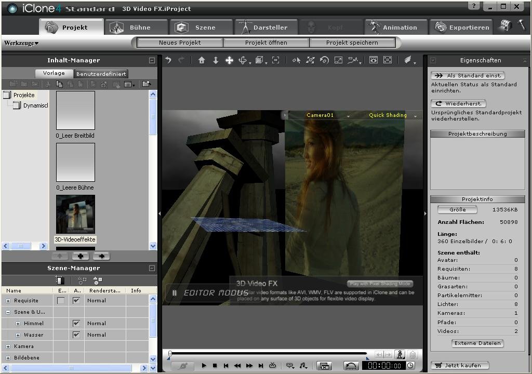The image size is (532, 374).
Task: Select the camera pan cross-arrows tool
Action: click(x=229, y=60)
